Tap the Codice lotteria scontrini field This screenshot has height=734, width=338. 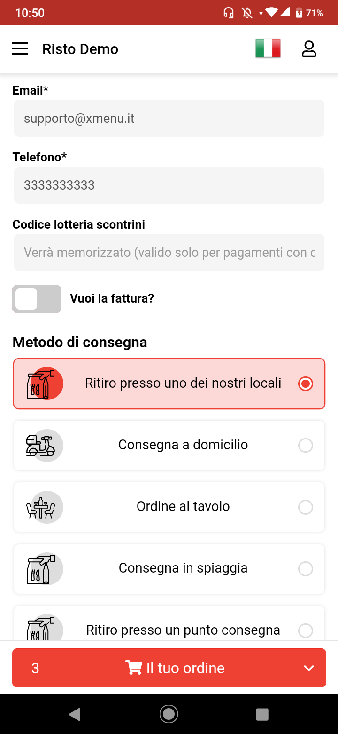click(169, 253)
